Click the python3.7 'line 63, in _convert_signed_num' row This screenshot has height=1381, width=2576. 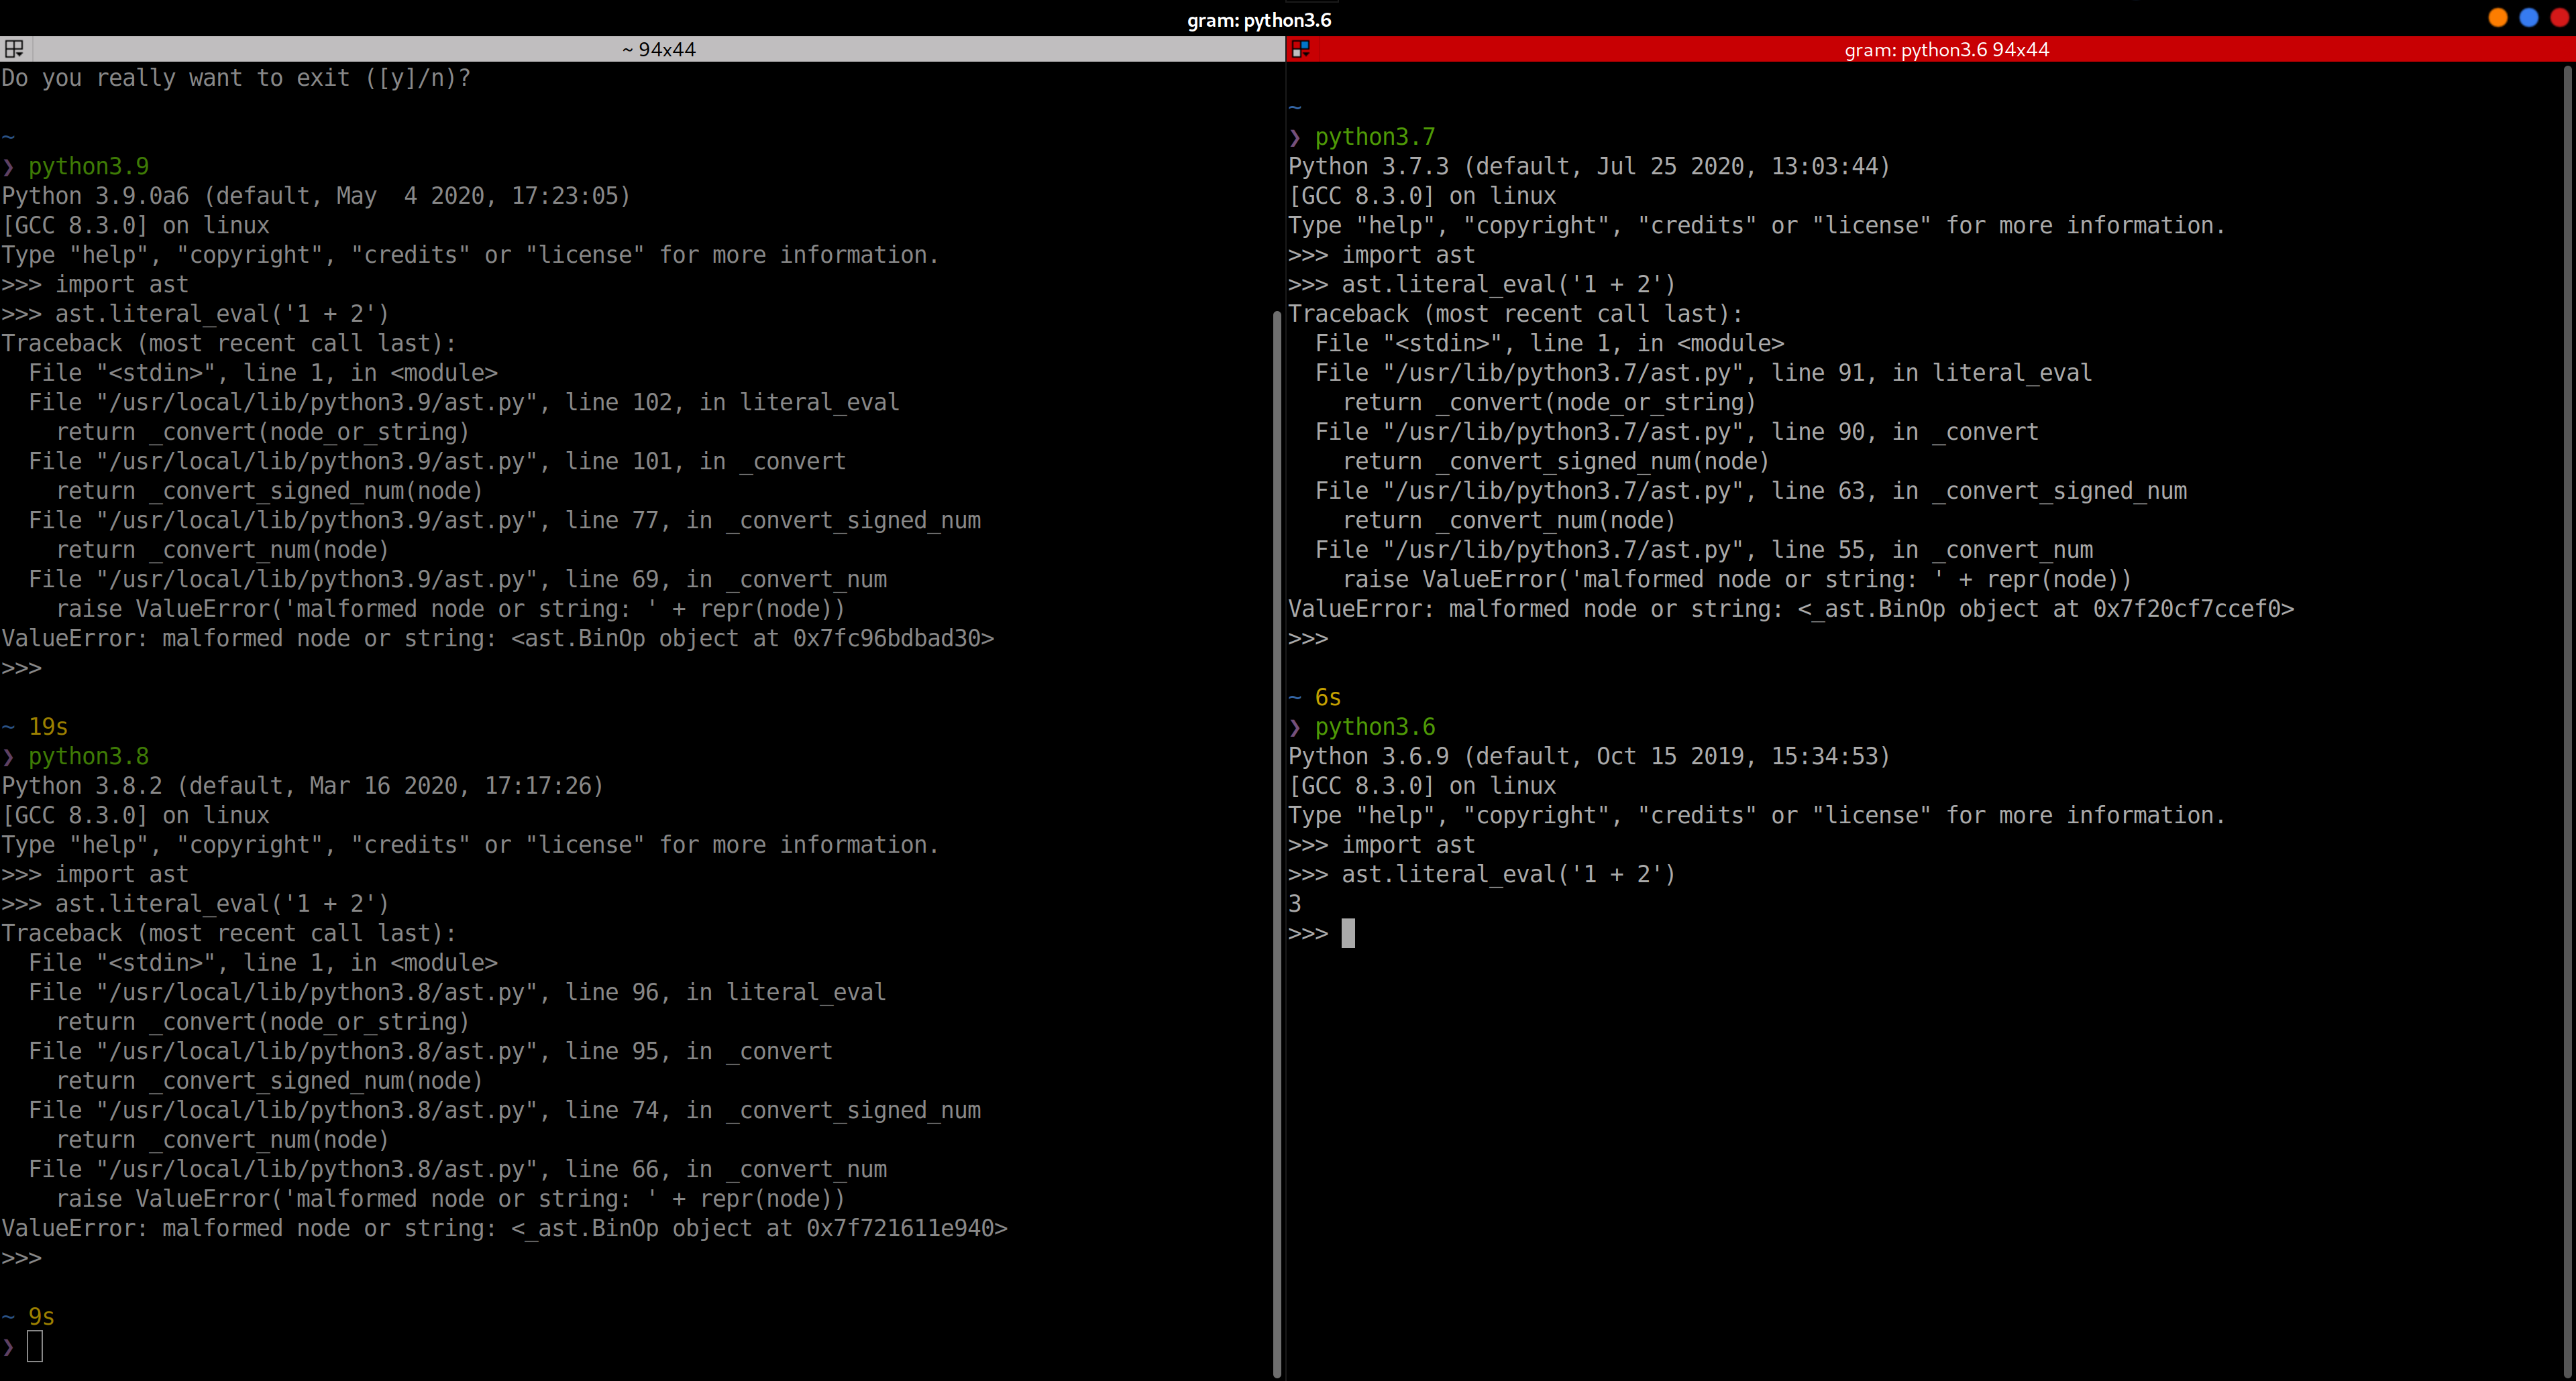tap(1751, 491)
